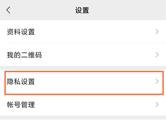Click the gray strip below 帐号管理
The height and width of the screenshot is (124, 166).
(83, 118)
